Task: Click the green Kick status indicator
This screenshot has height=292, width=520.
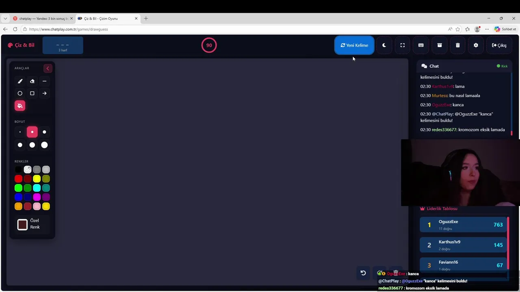Action: [x=502, y=66]
